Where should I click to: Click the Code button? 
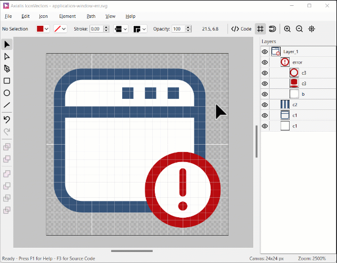[242, 29]
